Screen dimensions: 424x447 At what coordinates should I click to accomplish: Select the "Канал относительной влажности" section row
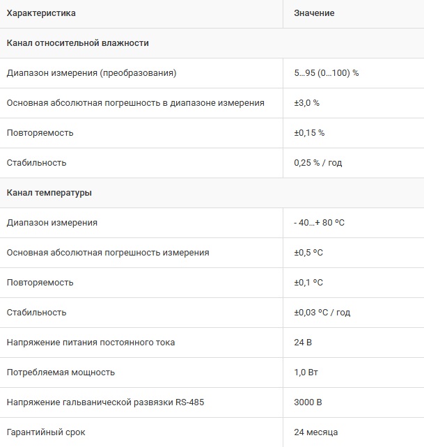(x=77, y=43)
